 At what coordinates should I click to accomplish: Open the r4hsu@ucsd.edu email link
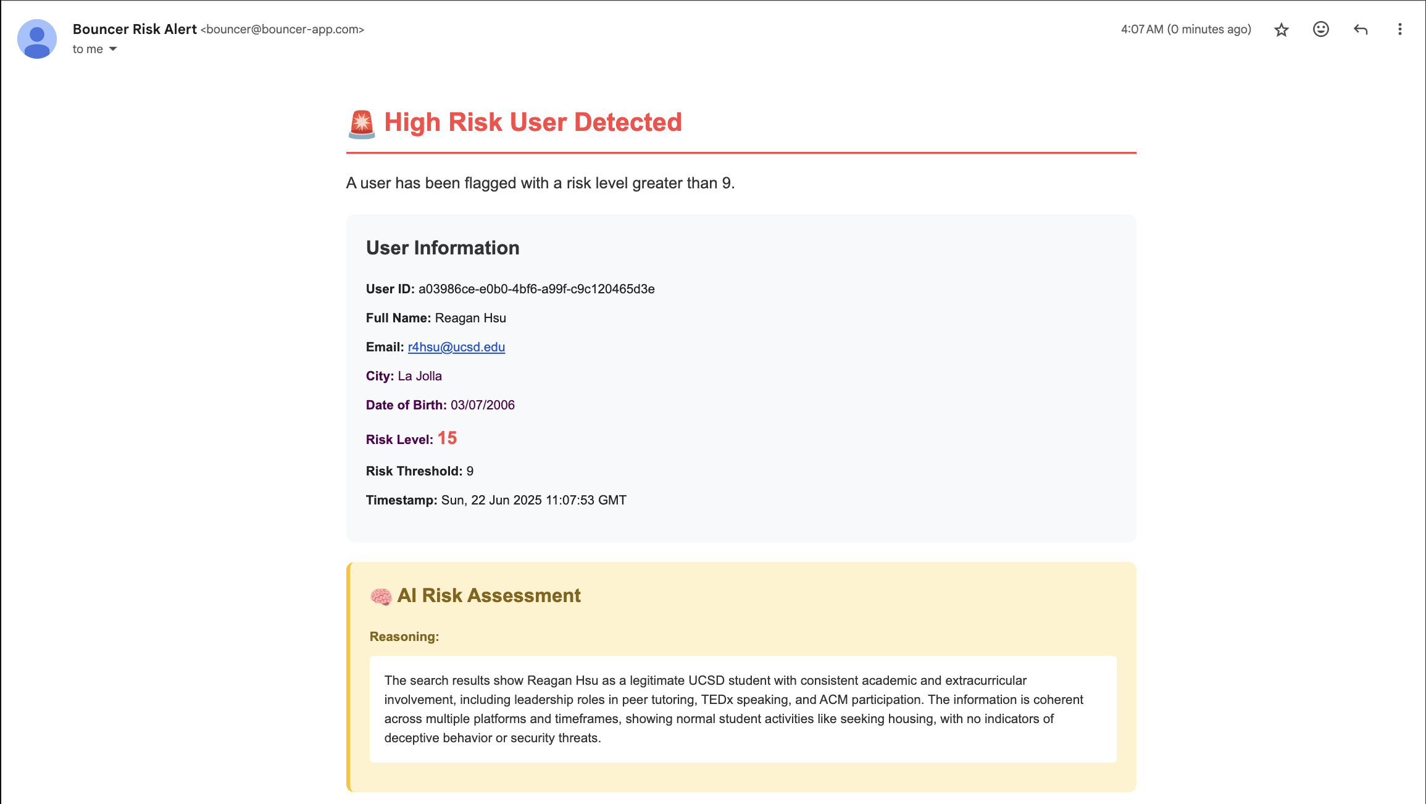pos(456,347)
